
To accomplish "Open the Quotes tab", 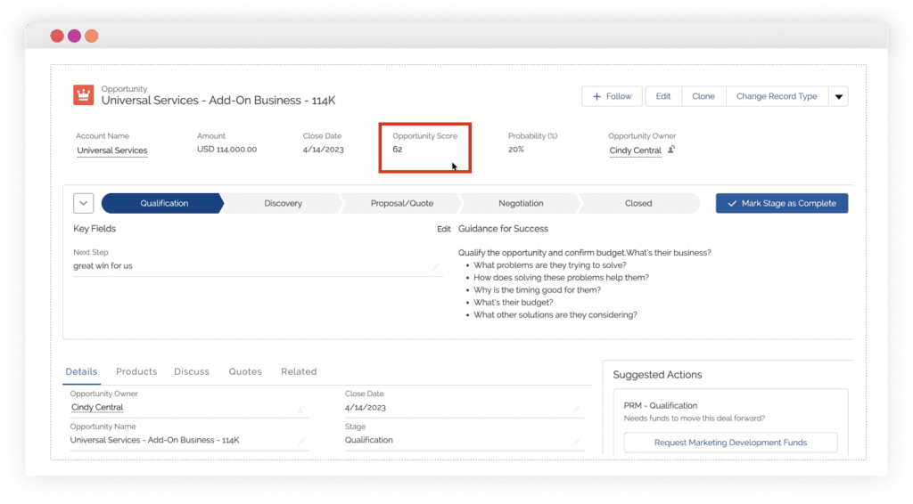I will click(245, 372).
